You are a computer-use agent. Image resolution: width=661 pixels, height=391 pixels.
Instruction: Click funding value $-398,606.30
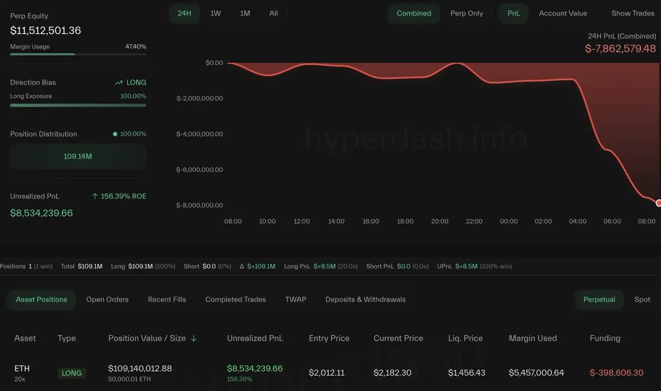[616, 373]
